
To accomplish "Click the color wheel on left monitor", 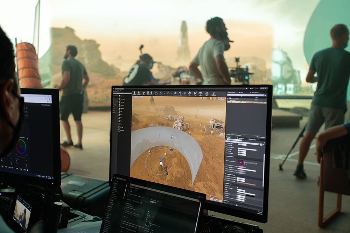I will click(21, 146).
